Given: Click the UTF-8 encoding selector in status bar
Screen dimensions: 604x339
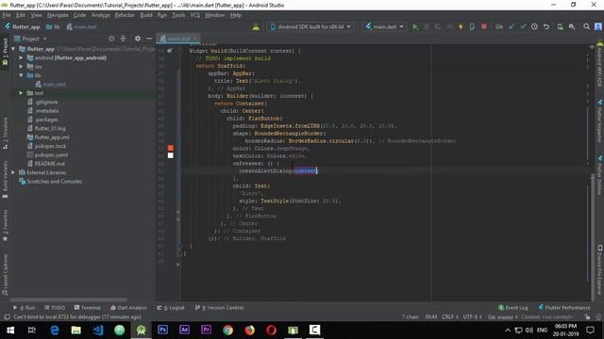Looking at the screenshot, I should (472, 317).
